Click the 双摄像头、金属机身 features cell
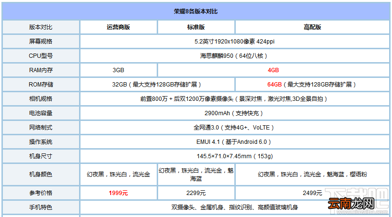The height and width of the screenshot is (217, 392). tap(234, 207)
